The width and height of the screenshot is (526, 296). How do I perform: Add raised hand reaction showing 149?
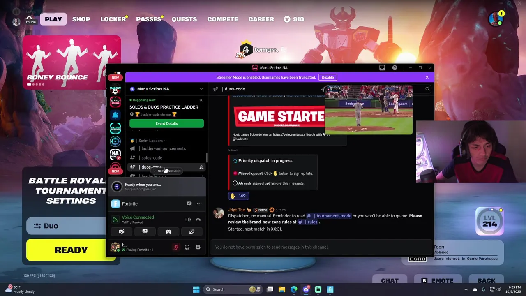[x=238, y=196]
